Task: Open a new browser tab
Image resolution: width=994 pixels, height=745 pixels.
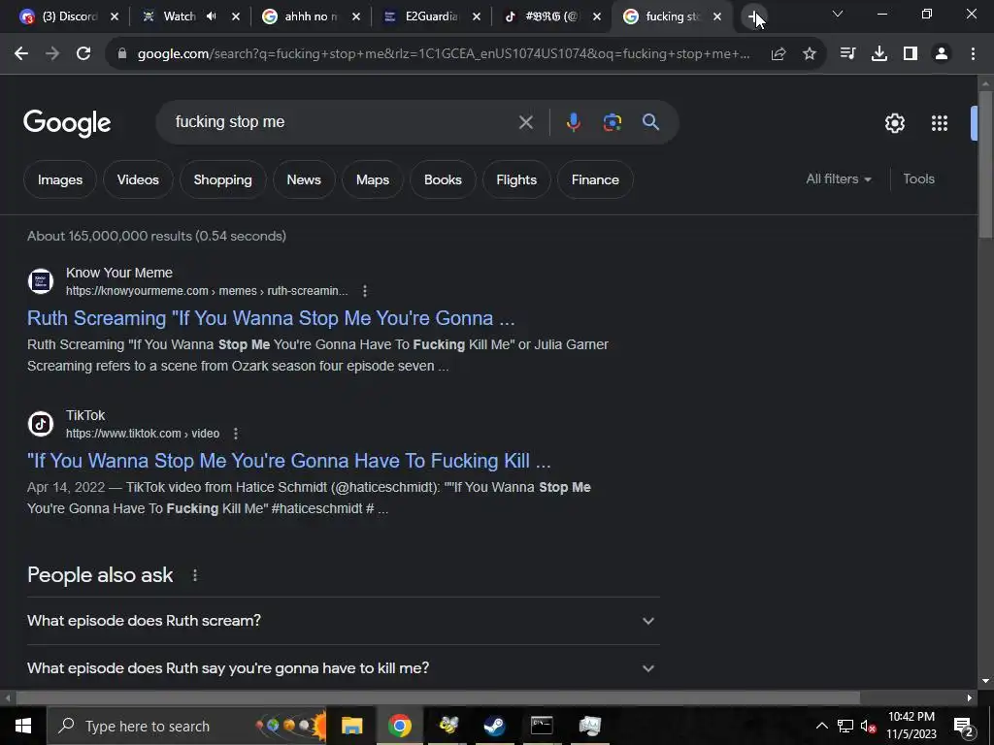Action: point(753,17)
